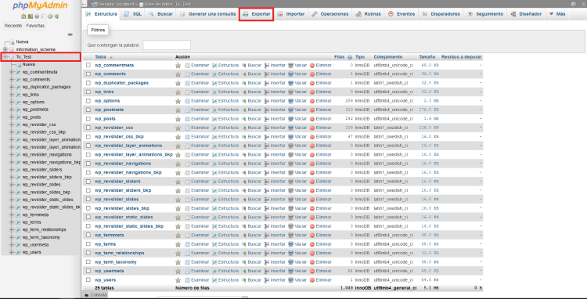Sort by the Tabla column header
The height and width of the screenshot is (299, 587).
[100, 57]
